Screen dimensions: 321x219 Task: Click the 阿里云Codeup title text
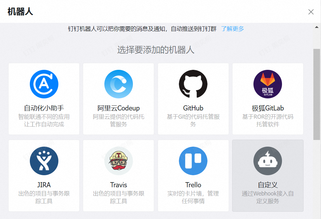coord(119,108)
